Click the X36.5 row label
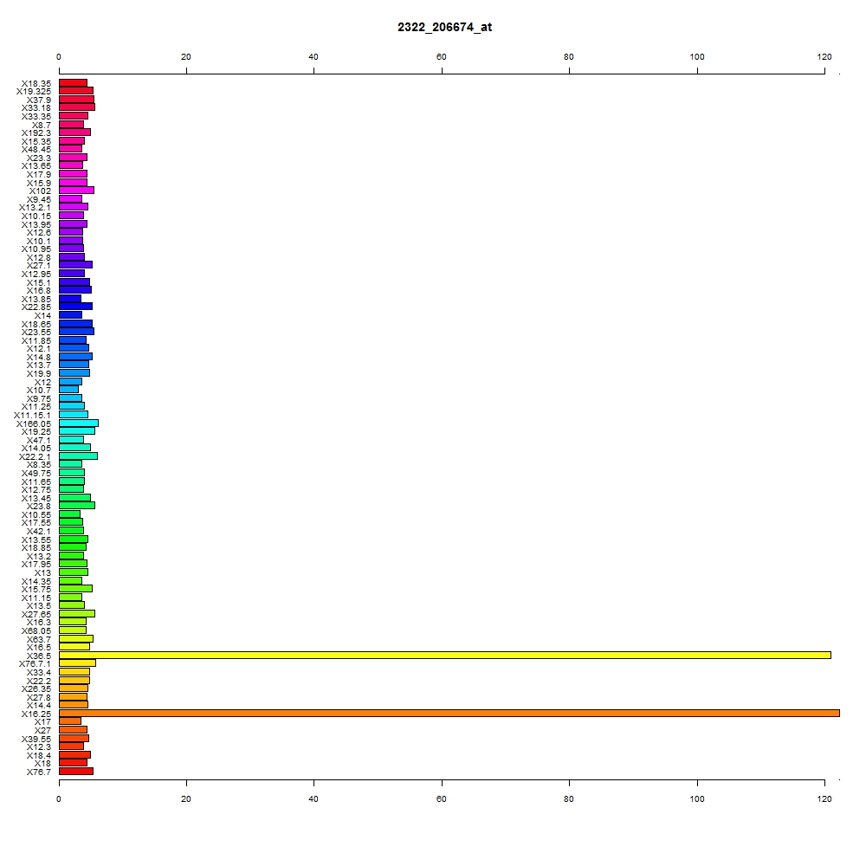 pyautogui.click(x=39, y=656)
